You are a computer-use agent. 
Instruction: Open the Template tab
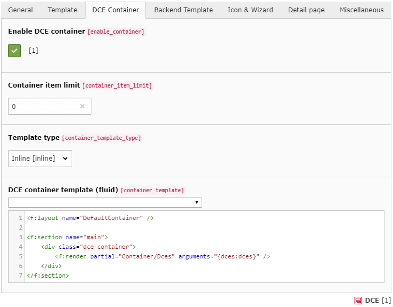63,10
